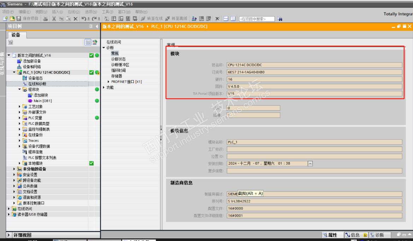Click green checkmark beside project root row
The height and width of the screenshot is (241, 413).
tap(91, 55)
